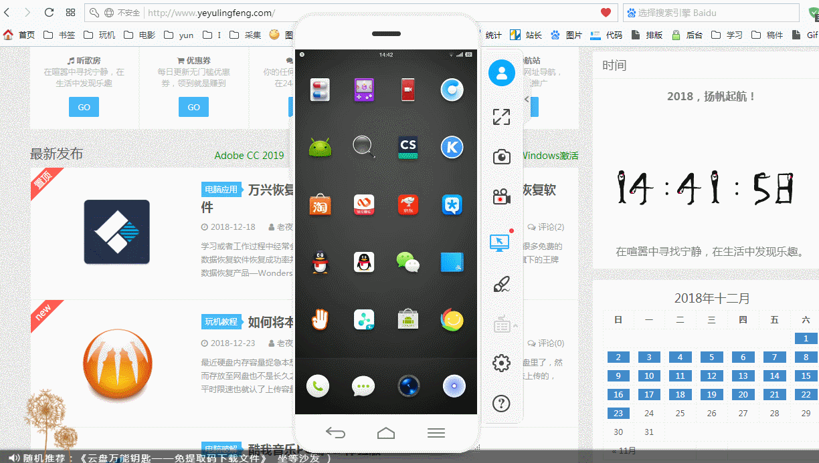This screenshot has width=819, height=463.
Task: Launch the WeChat app on phone
Action: pos(407,262)
